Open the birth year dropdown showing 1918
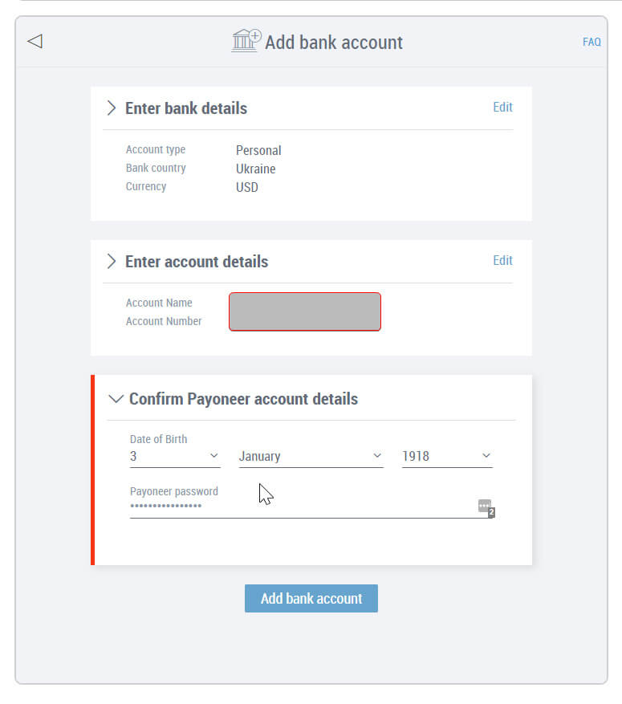The image size is (622, 704). pyautogui.click(x=447, y=456)
